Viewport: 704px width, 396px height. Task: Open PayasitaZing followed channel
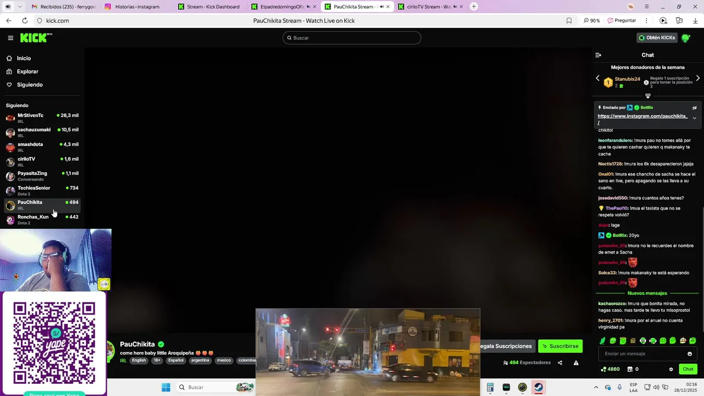pyautogui.click(x=42, y=176)
